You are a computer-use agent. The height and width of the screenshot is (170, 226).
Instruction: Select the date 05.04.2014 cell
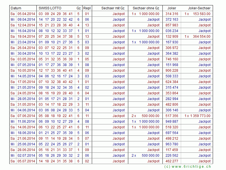click(26, 14)
